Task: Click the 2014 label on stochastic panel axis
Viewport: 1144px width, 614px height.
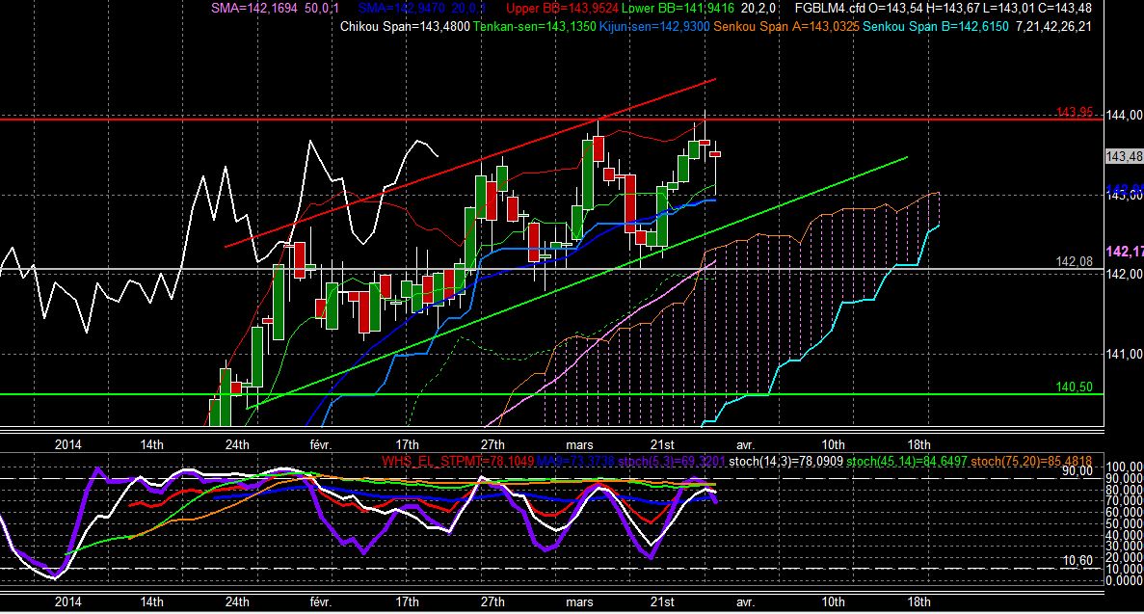Action: tap(67, 601)
